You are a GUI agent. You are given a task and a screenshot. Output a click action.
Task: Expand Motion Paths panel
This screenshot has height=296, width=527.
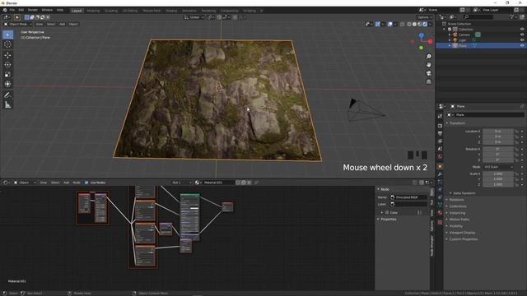point(459,220)
